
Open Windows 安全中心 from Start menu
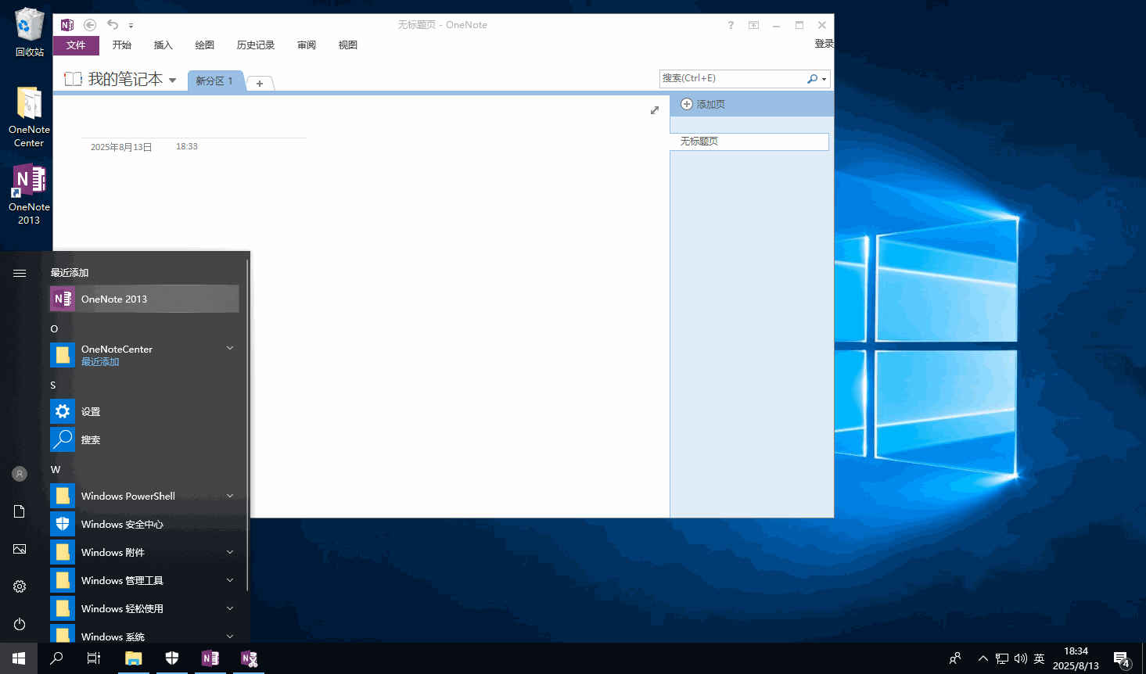pos(145,524)
